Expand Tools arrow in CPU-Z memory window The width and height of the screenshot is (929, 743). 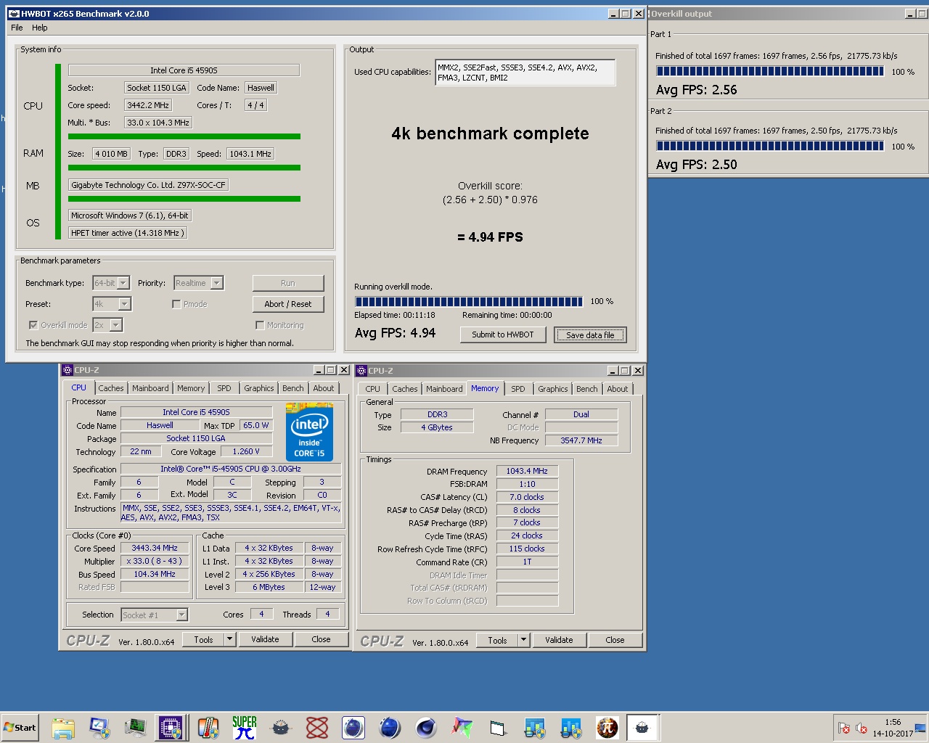click(x=524, y=640)
